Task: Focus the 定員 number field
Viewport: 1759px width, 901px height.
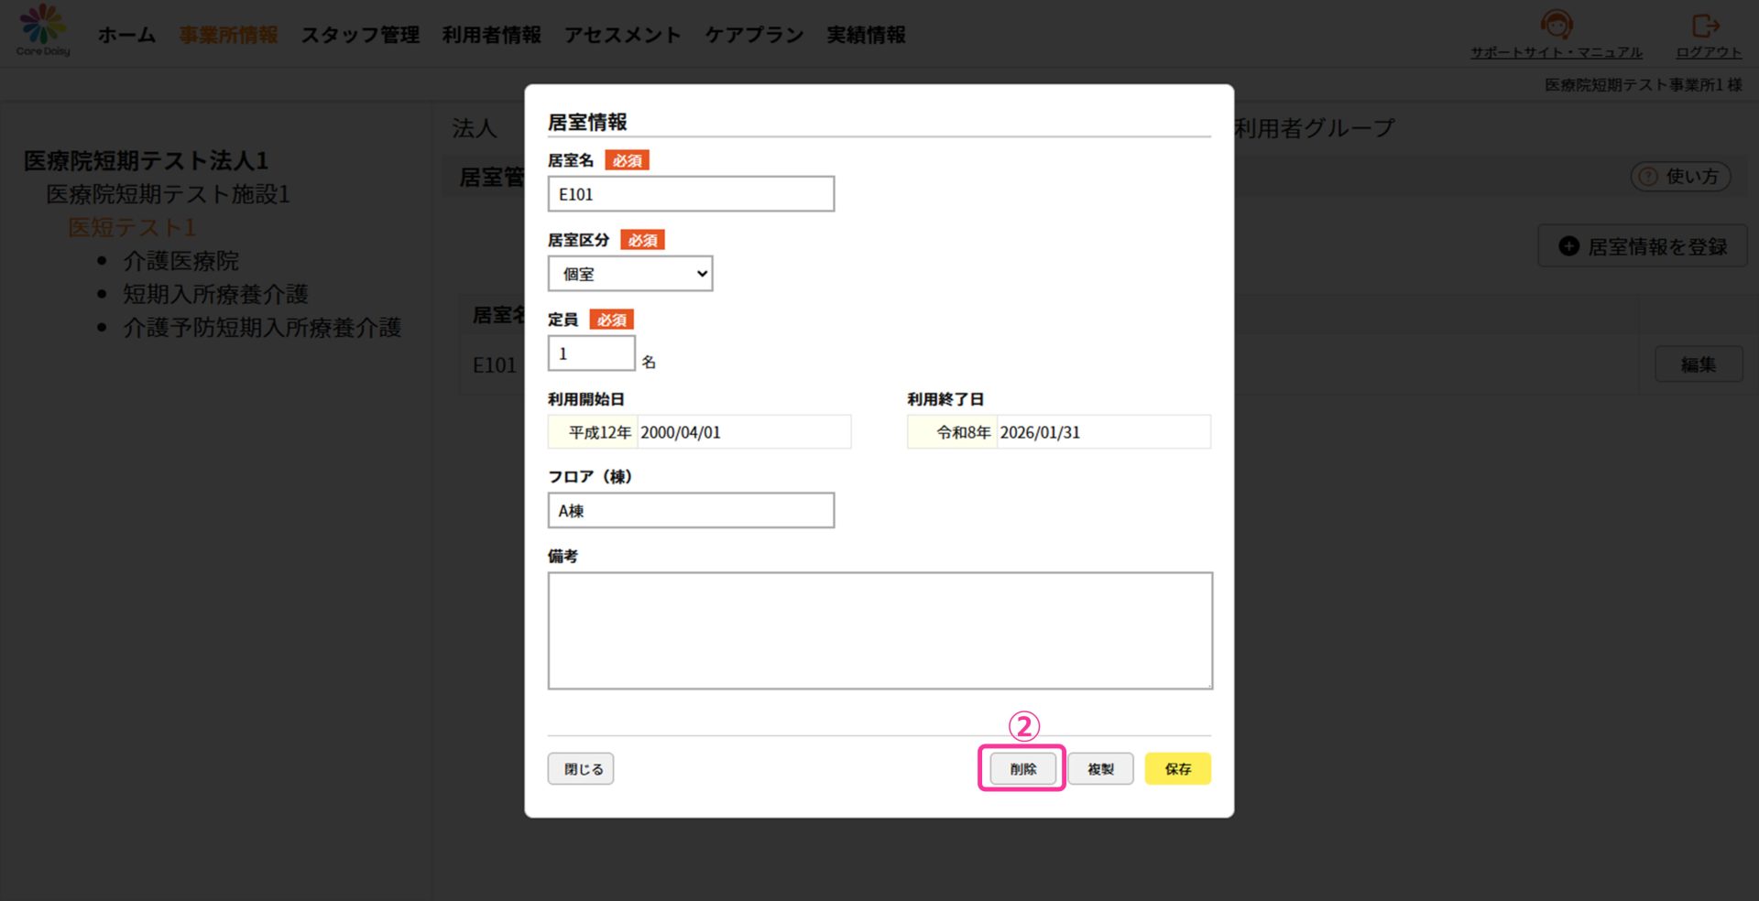Action: click(x=591, y=353)
